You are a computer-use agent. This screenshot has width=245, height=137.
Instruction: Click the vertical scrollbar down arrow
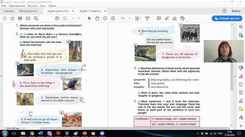tap(232, 125)
